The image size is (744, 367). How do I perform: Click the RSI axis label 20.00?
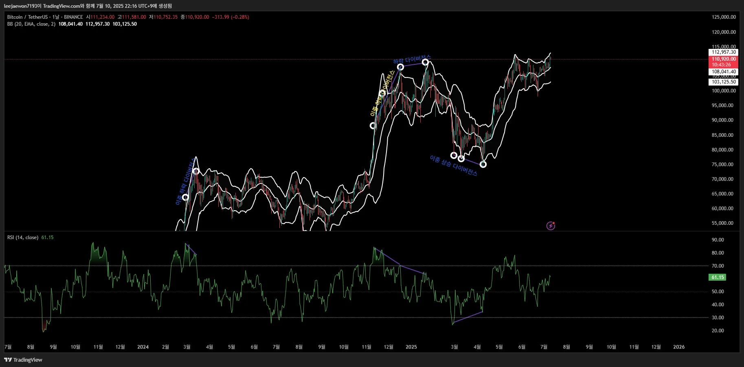718,331
